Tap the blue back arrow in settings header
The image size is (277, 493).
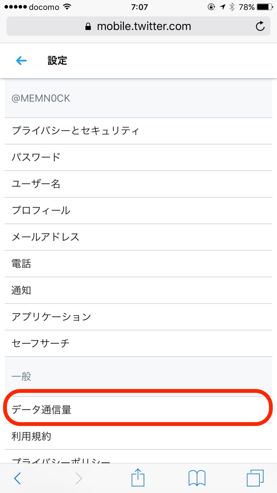(21, 60)
